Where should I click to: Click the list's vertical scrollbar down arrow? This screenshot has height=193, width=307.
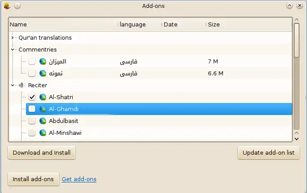[x=297, y=138]
